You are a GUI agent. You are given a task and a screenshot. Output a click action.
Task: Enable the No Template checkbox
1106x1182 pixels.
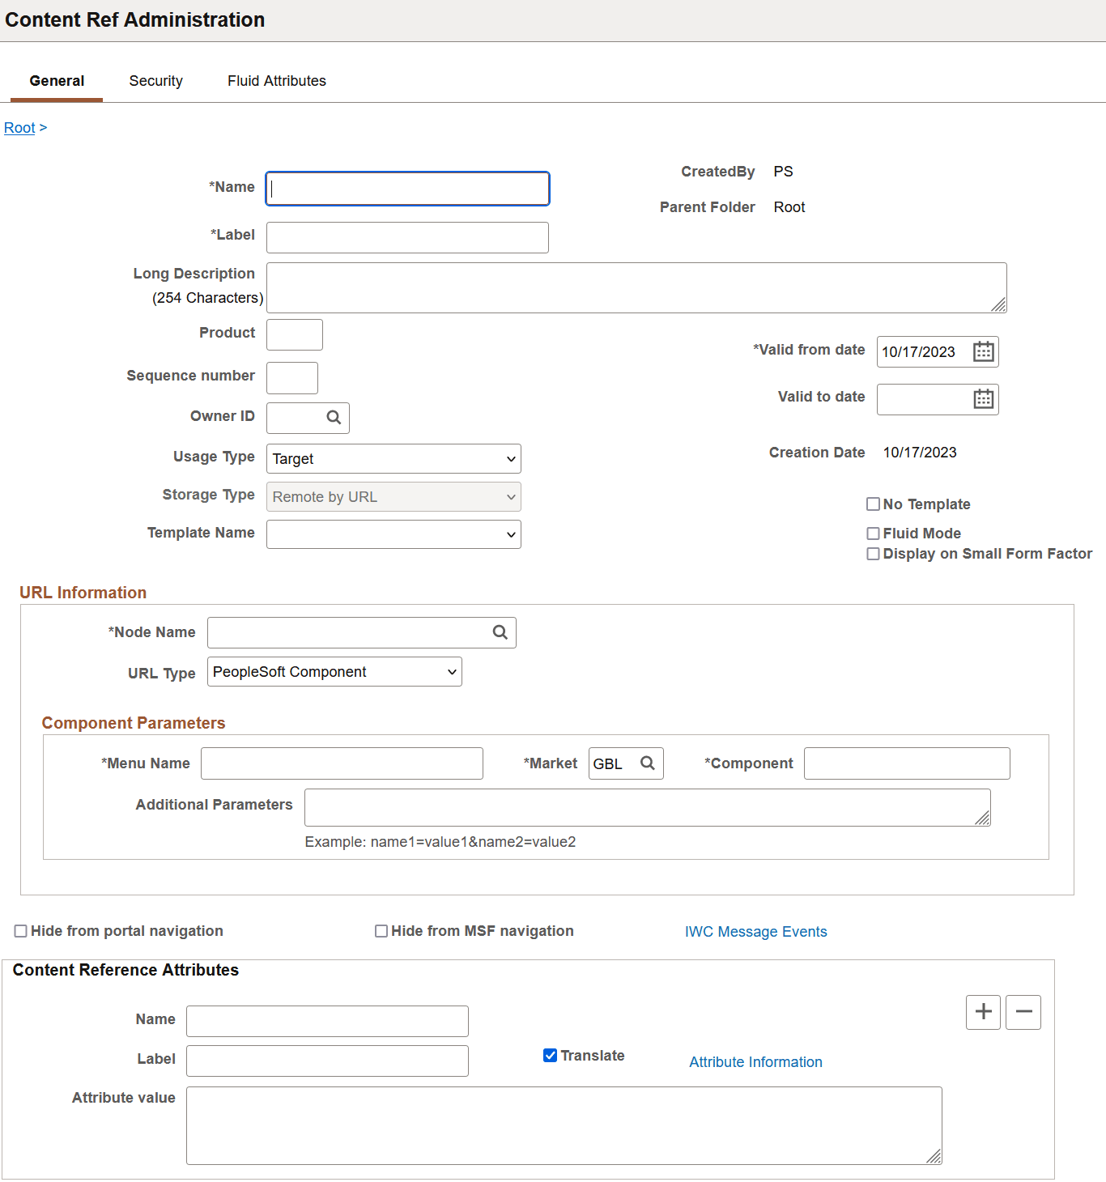point(873,504)
